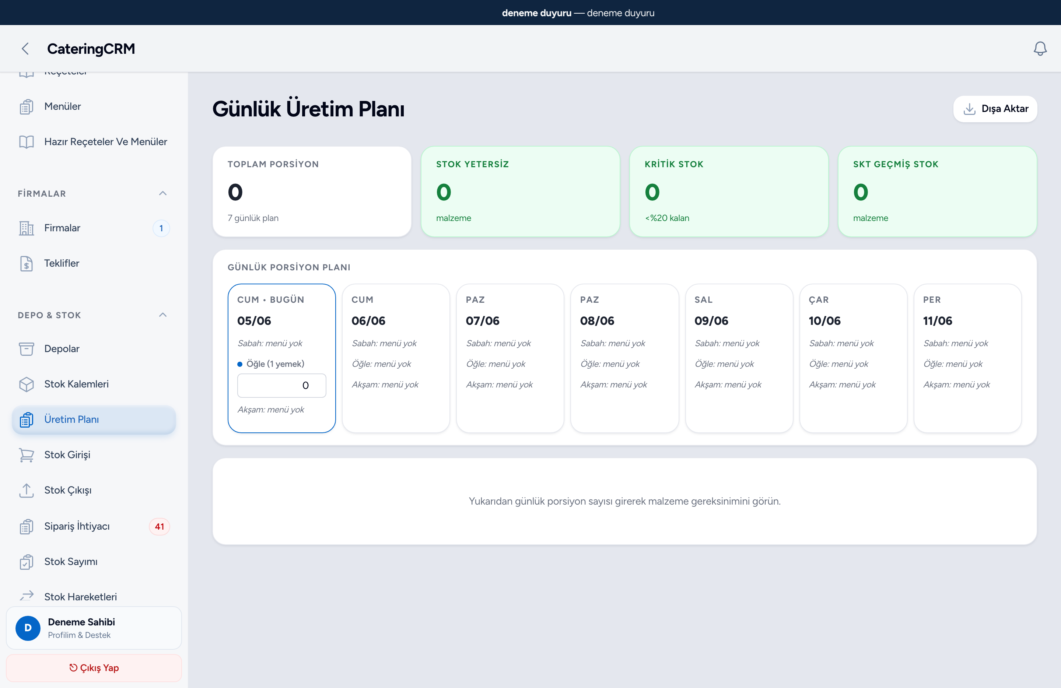This screenshot has width=1061, height=688.
Task: Click the Stok Sayımı checklist icon
Action: 26,561
